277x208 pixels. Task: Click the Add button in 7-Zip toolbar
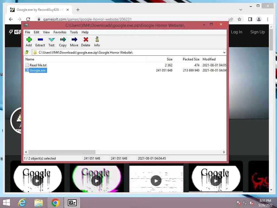(29, 42)
